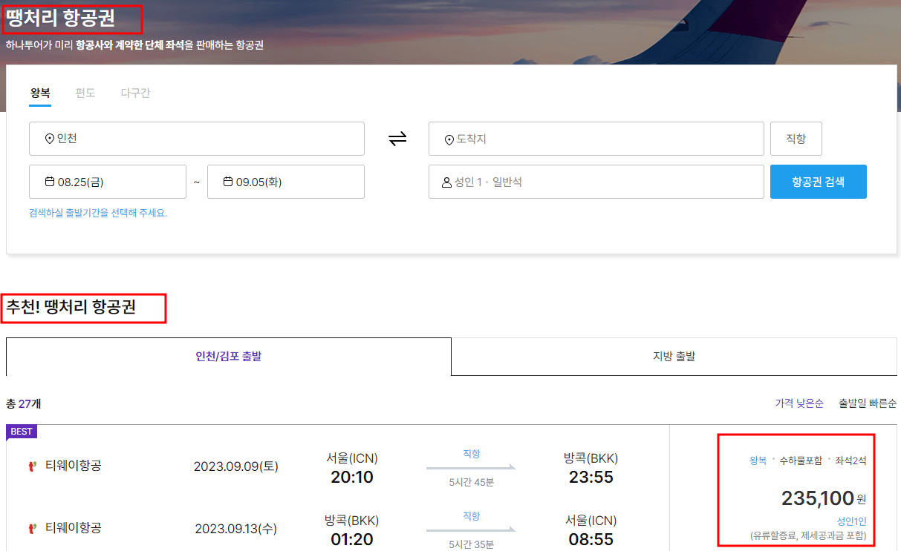
Task: Select the 다구간 multi-city tab
Action: pos(134,93)
